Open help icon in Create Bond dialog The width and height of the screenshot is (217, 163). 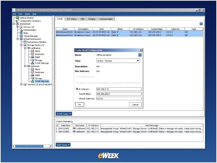click(140, 55)
